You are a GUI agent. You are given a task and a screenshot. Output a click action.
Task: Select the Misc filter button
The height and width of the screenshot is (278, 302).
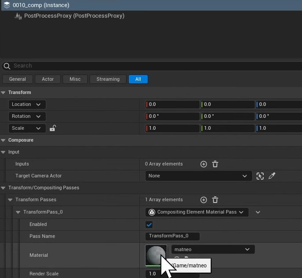coord(75,79)
